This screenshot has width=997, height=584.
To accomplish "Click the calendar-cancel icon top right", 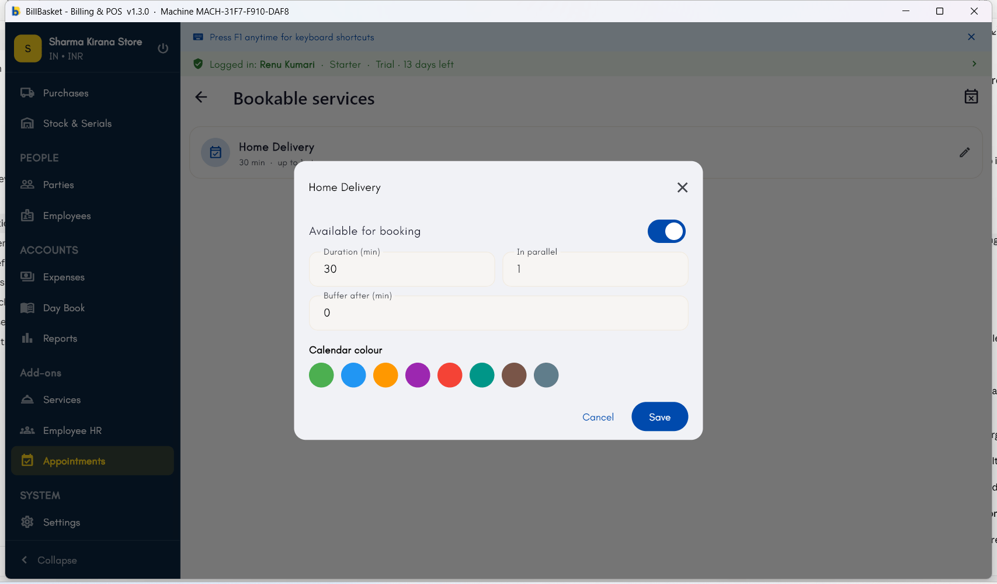I will 971,97.
